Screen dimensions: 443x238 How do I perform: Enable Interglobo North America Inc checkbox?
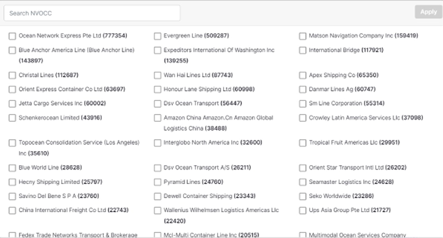pos(157,143)
